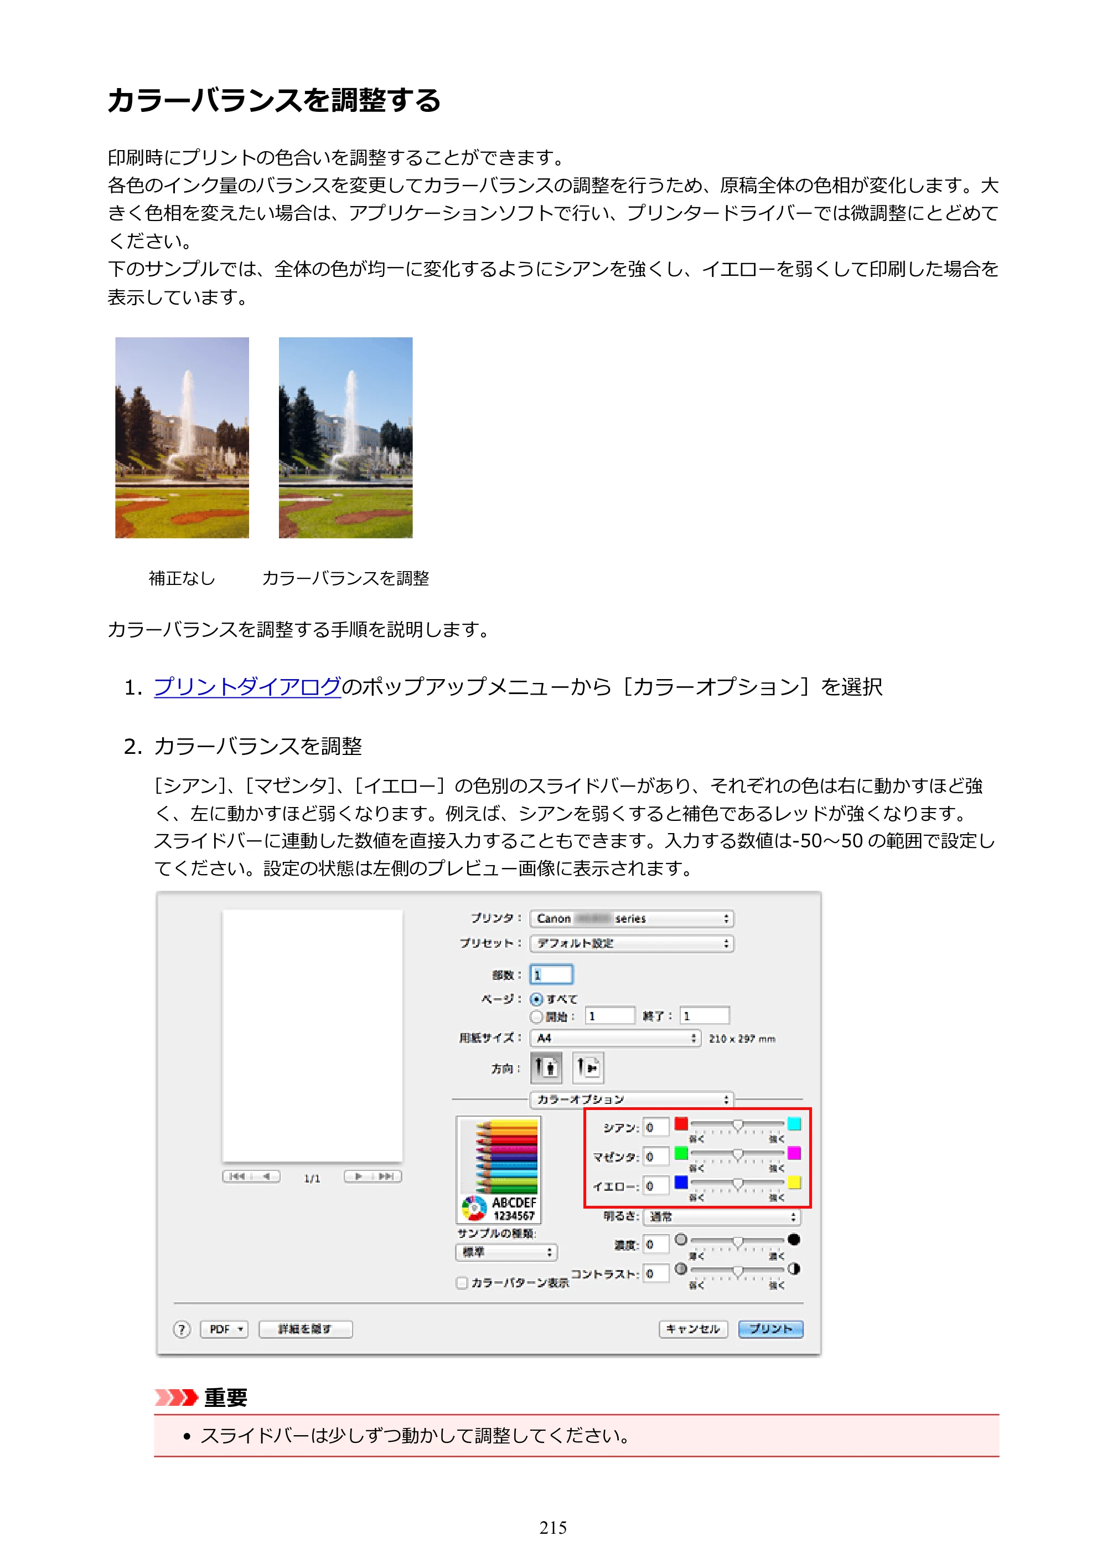Image resolution: width=1107 pixels, height=1567 pixels.
Task: Click the green swatch beside マゼンタ
Action: pyautogui.click(x=681, y=1153)
